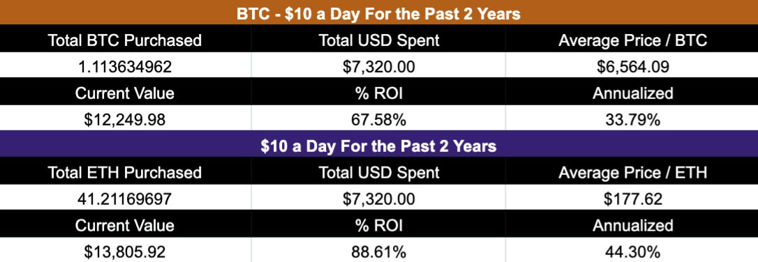The width and height of the screenshot is (758, 262).
Task: Click the BTC Total USD Spent header
Action: pos(378,40)
